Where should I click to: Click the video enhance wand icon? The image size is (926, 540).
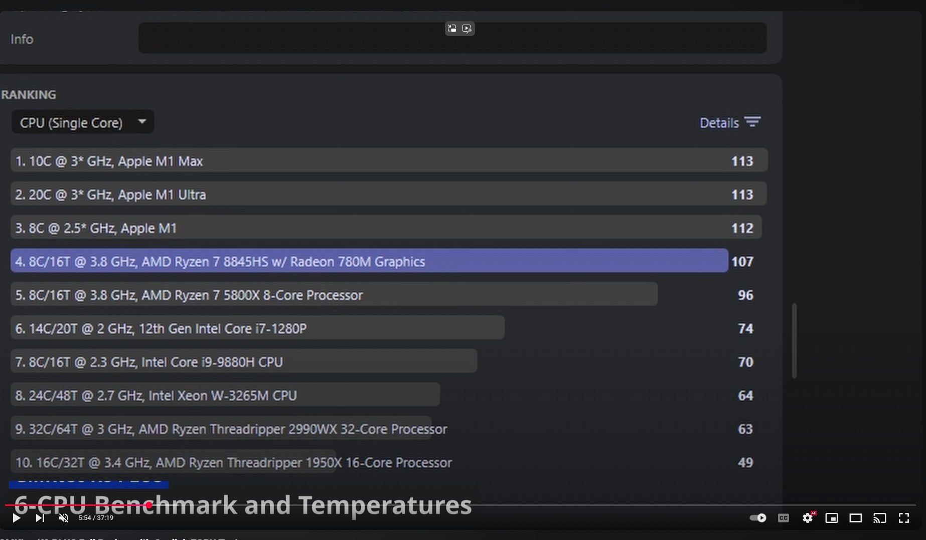[x=467, y=29]
